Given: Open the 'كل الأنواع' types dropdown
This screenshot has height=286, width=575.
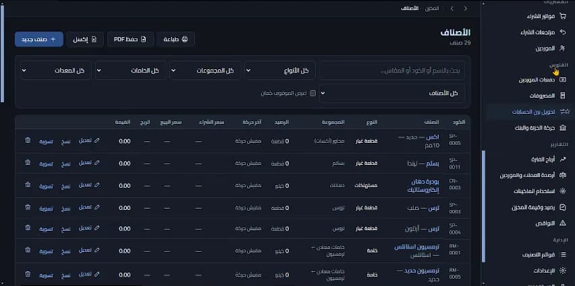Looking at the screenshot, I should [280, 70].
